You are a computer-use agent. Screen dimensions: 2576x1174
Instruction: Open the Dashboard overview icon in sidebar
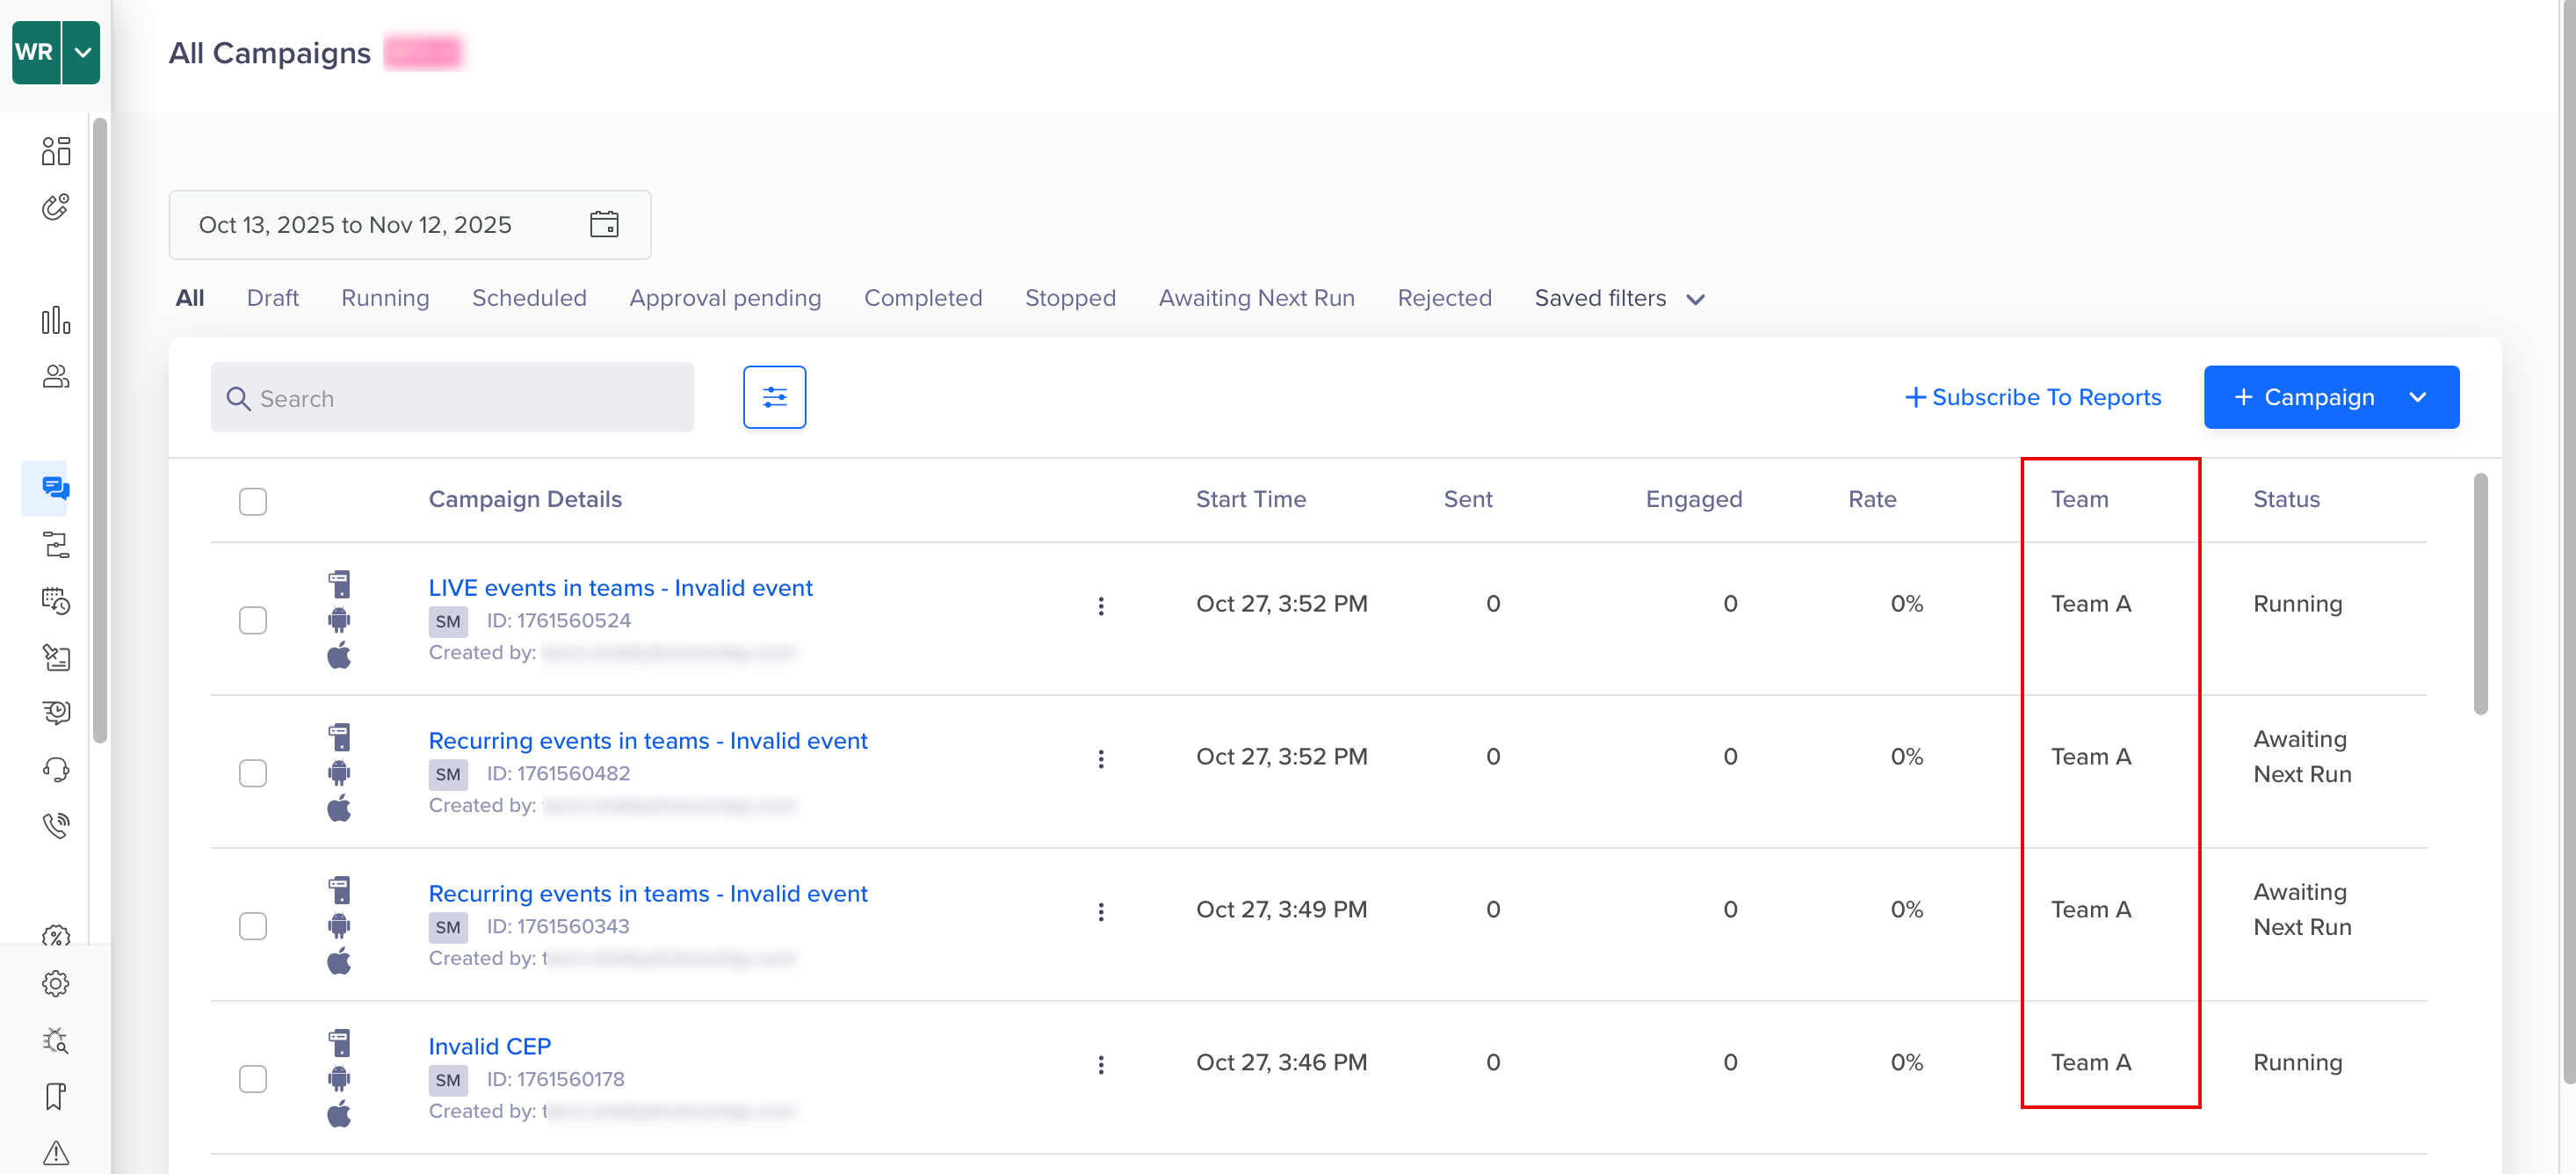pyautogui.click(x=56, y=150)
